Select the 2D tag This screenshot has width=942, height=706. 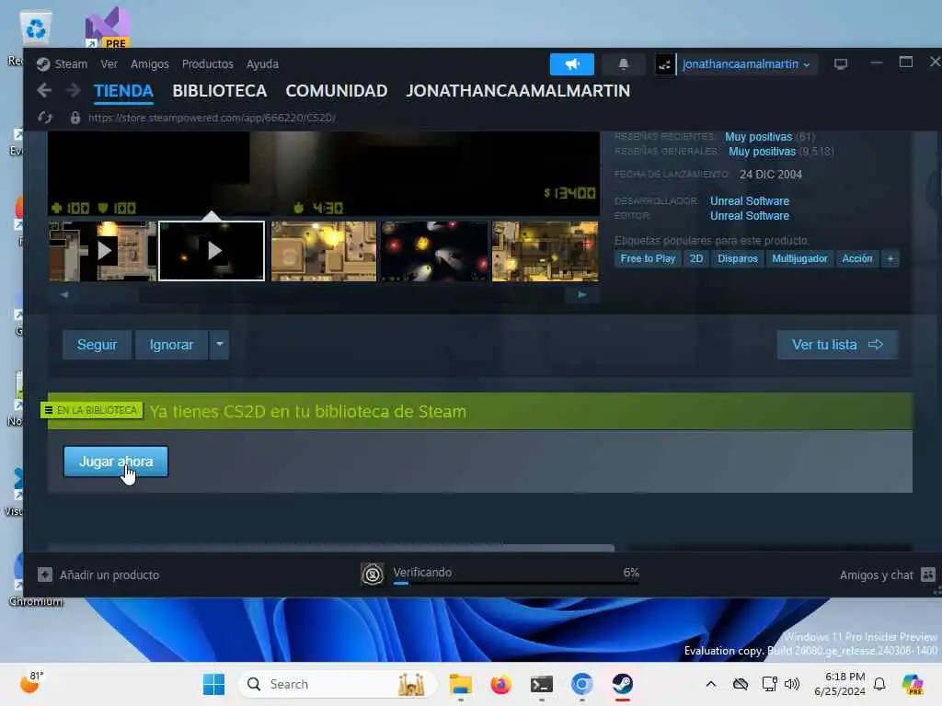point(696,258)
